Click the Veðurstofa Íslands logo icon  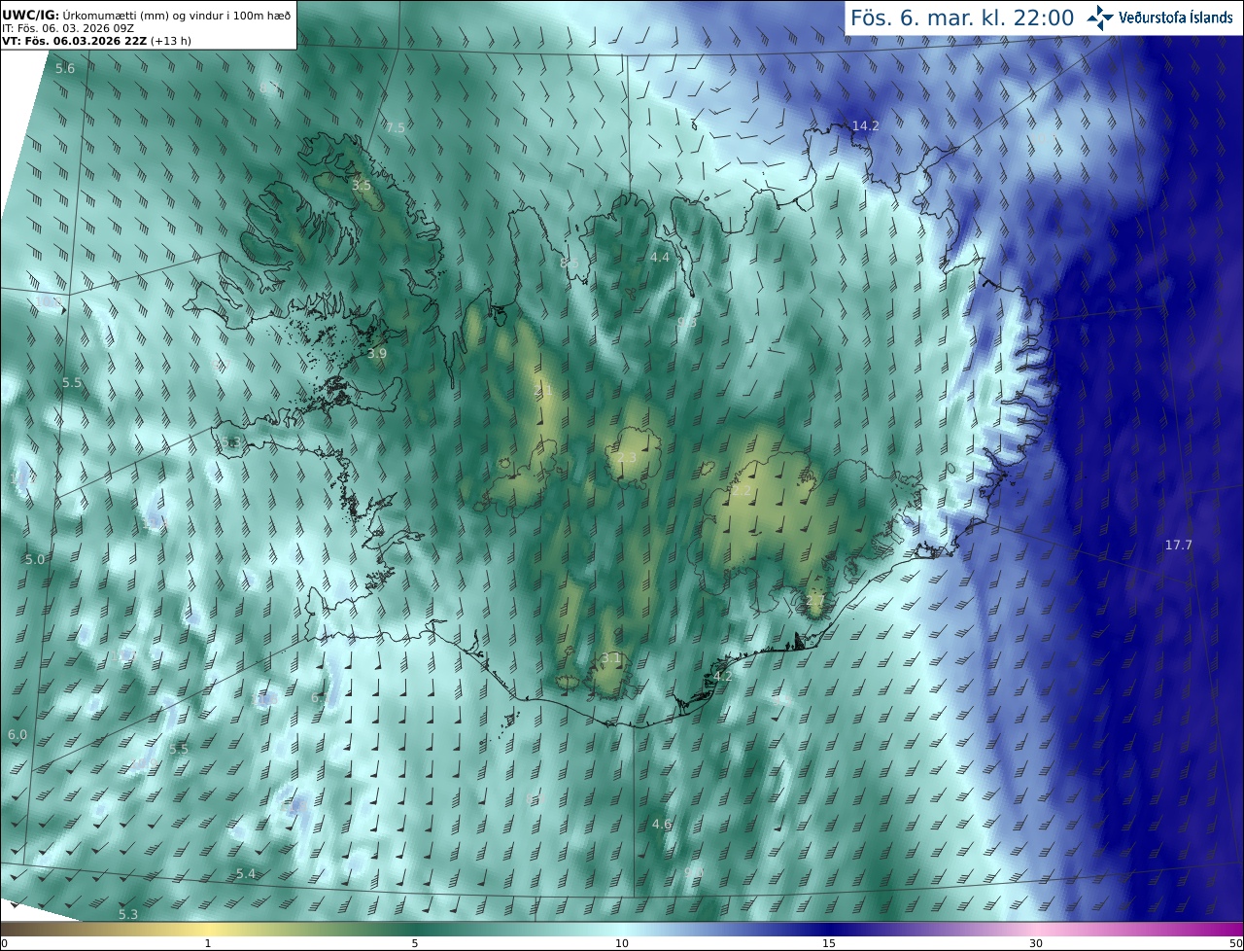(1100, 18)
